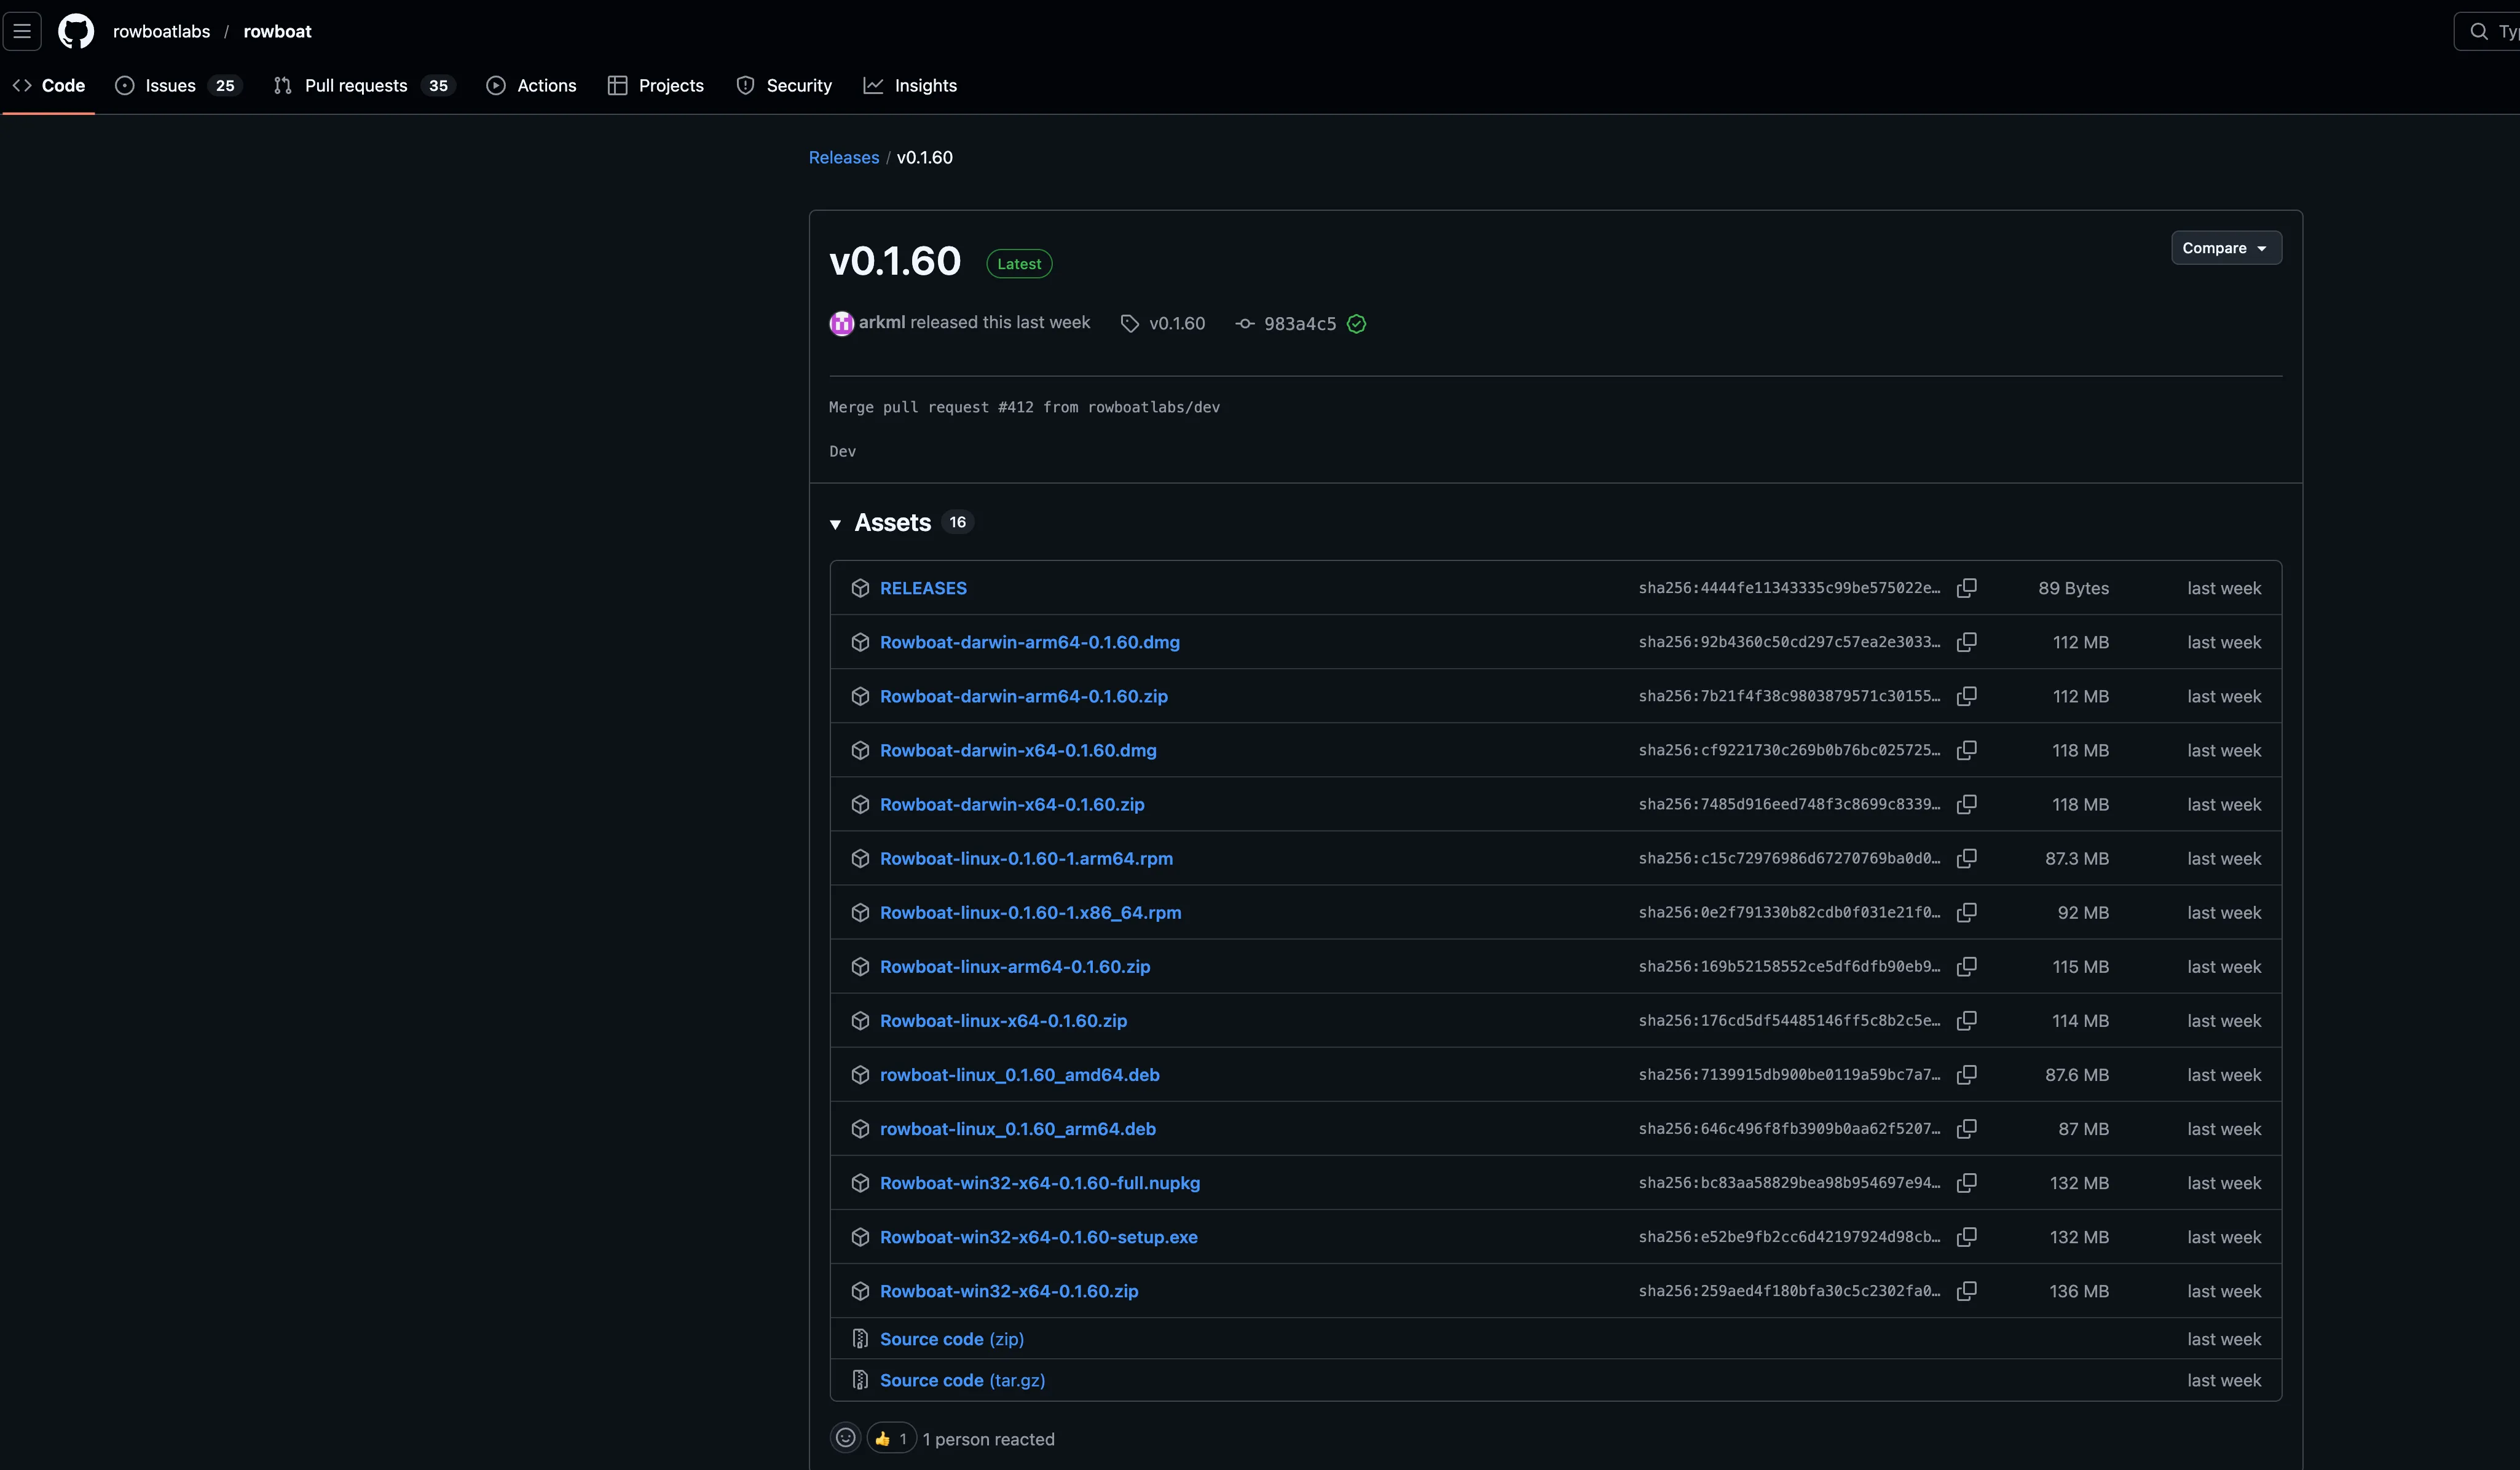Click the green verified commit checkmark
The image size is (2520, 1470).
click(x=1356, y=323)
